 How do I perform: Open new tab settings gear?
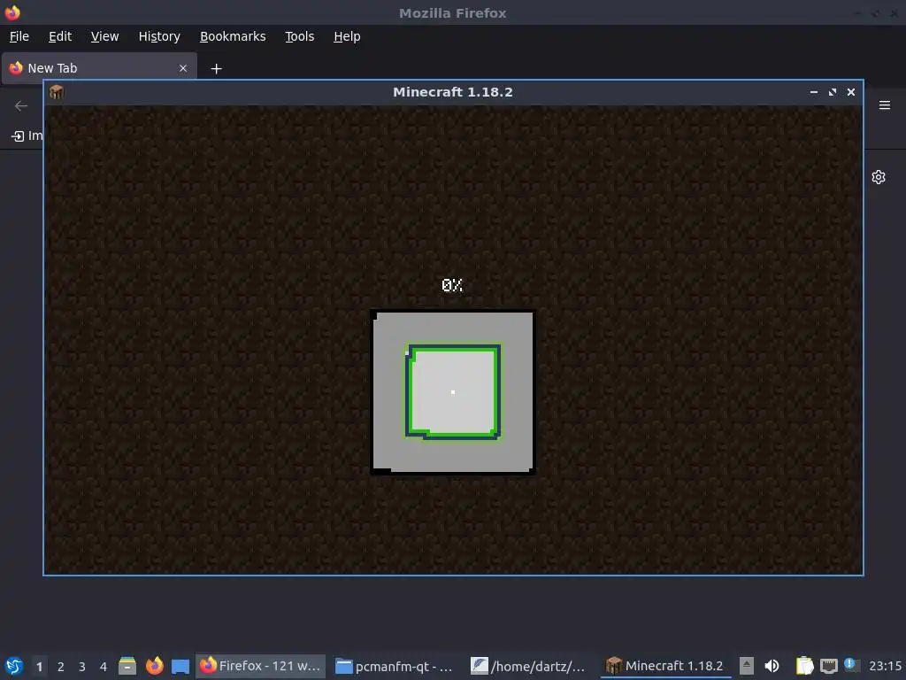879,177
